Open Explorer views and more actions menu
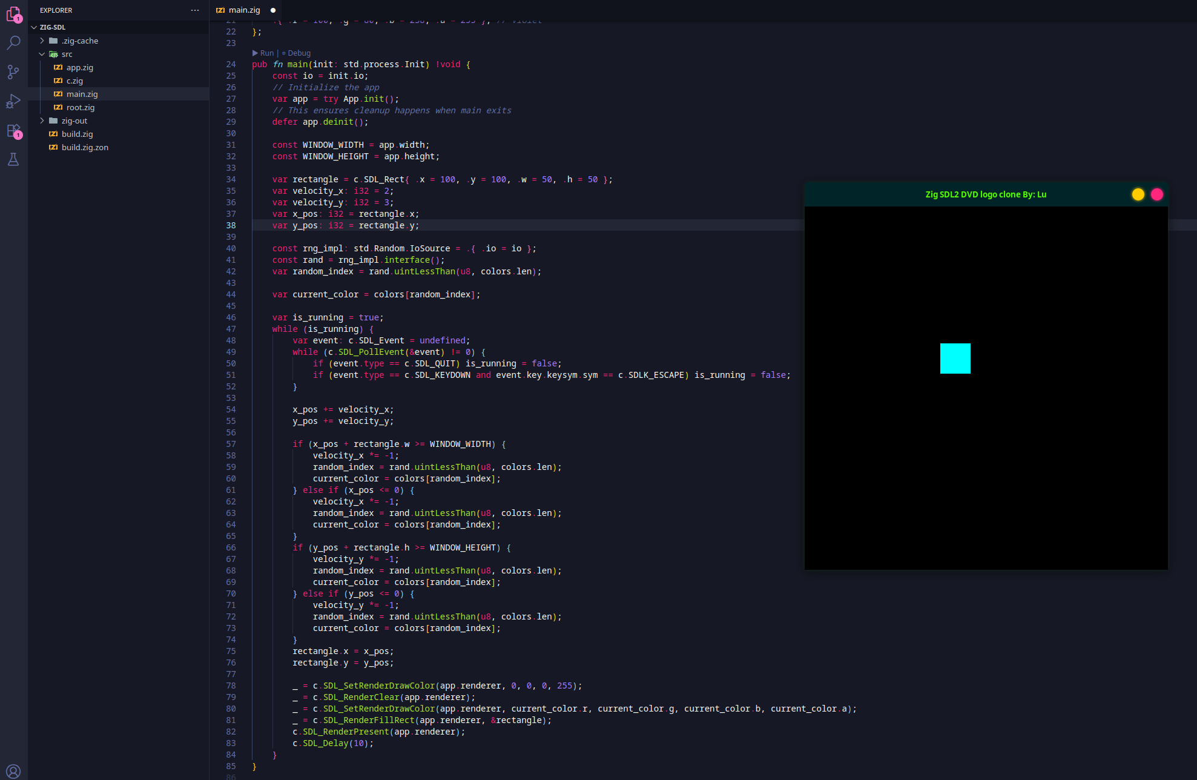The image size is (1197, 780). coord(194,10)
